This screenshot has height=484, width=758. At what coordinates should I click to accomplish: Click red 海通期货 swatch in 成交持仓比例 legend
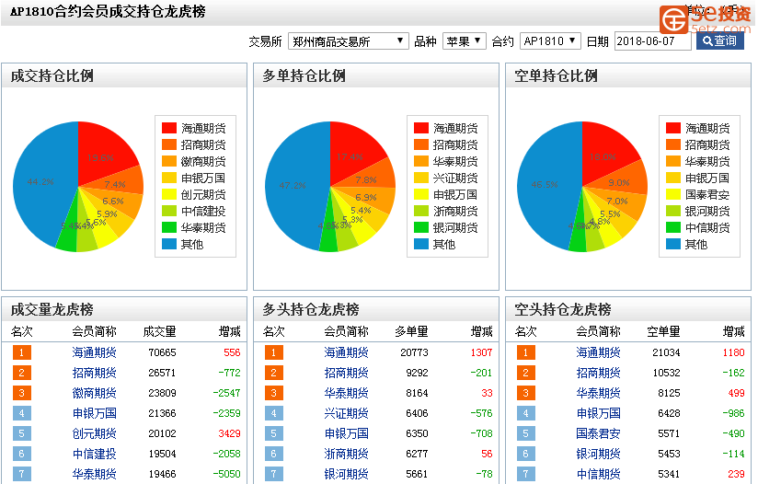169,128
